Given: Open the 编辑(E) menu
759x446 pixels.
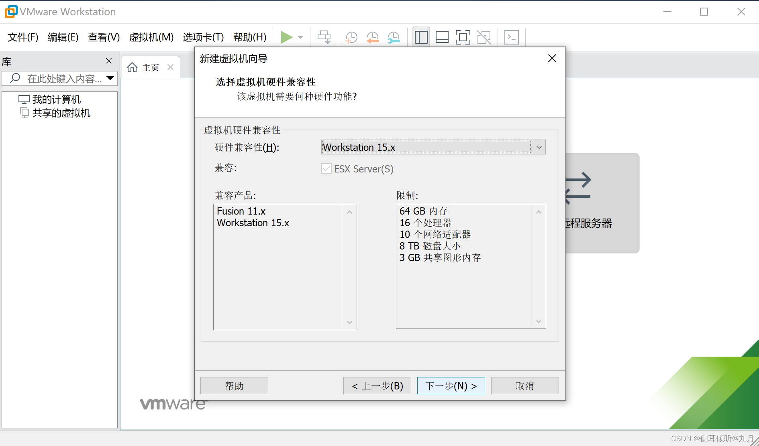Looking at the screenshot, I should click(63, 37).
